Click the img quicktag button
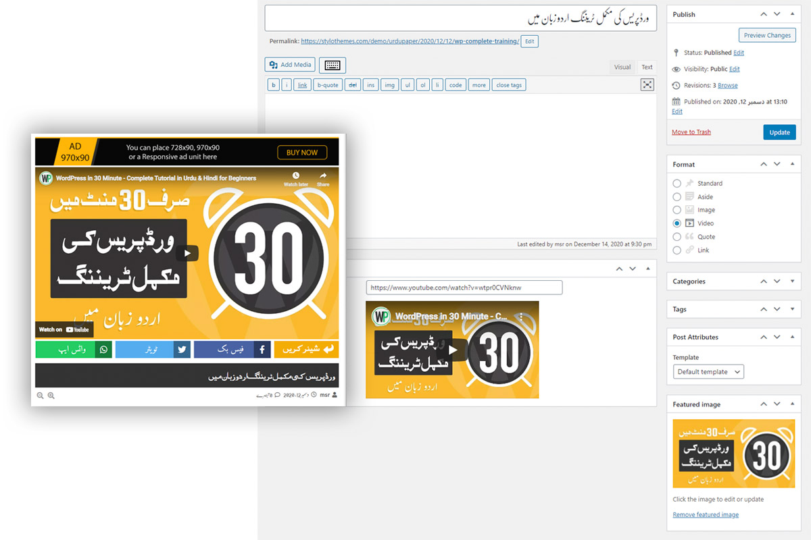Viewport: 811px width, 540px height. click(x=389, y=85)
